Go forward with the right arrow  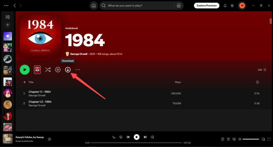[x=20, y=5]
